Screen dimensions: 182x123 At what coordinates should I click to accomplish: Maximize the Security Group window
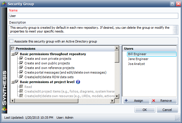(172, 4)
